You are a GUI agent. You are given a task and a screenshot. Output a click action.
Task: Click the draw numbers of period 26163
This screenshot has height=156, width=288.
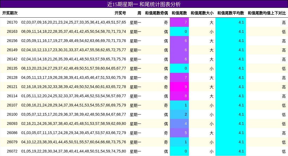click(x=74, y=31)
